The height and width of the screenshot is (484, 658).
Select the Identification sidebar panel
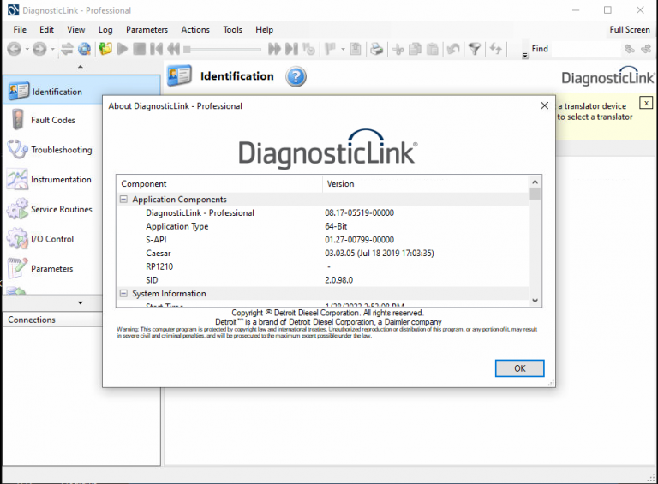coord(81,91)
